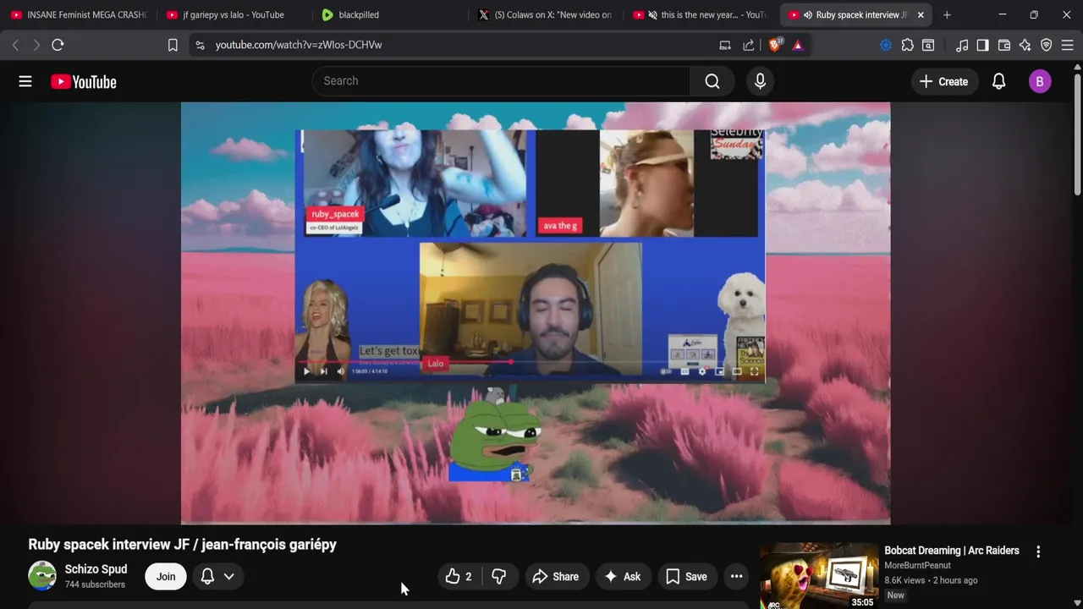
Task: Open Brave Leo AI sparkle icon
Action: [1025, 45]
